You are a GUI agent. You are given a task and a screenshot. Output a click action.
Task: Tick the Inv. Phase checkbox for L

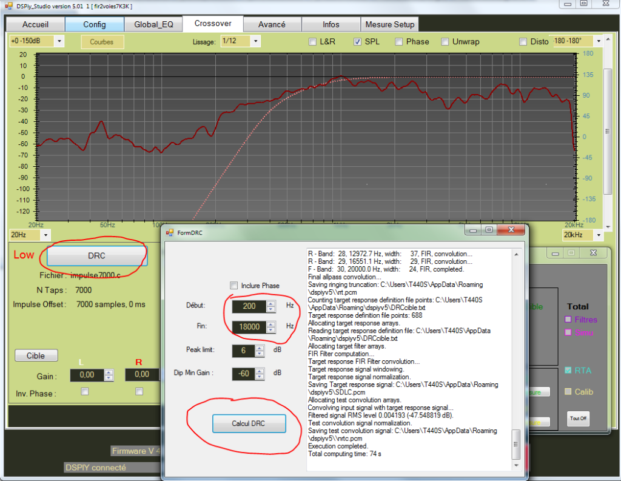tap(84, 392)
